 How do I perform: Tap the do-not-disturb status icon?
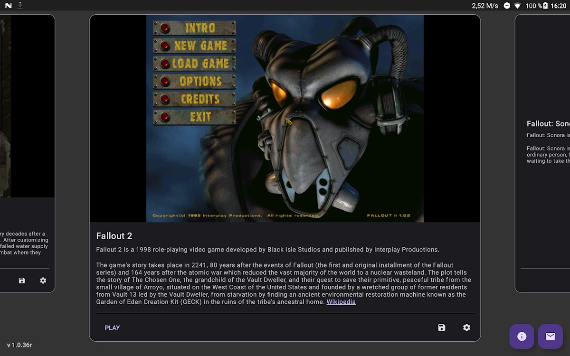[507, 6]
